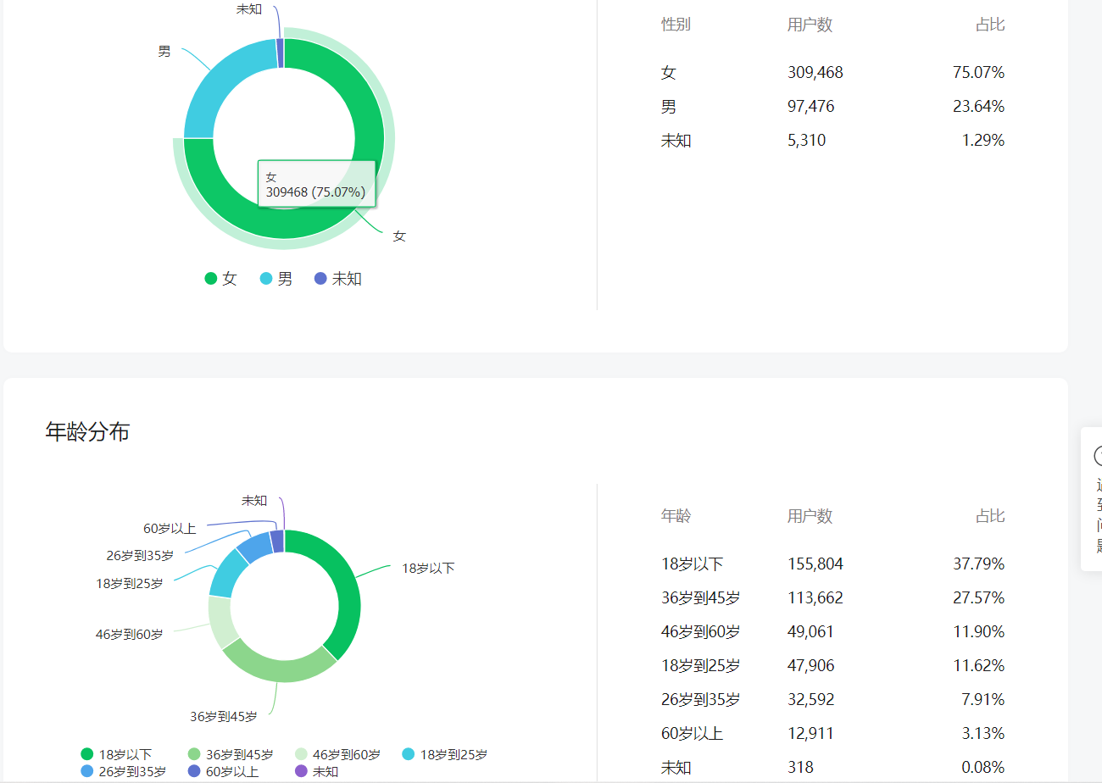1102x783 pixels.
Task: Select the cyan 18岁到25岁 arc of age donut
Action: [226, 574]
